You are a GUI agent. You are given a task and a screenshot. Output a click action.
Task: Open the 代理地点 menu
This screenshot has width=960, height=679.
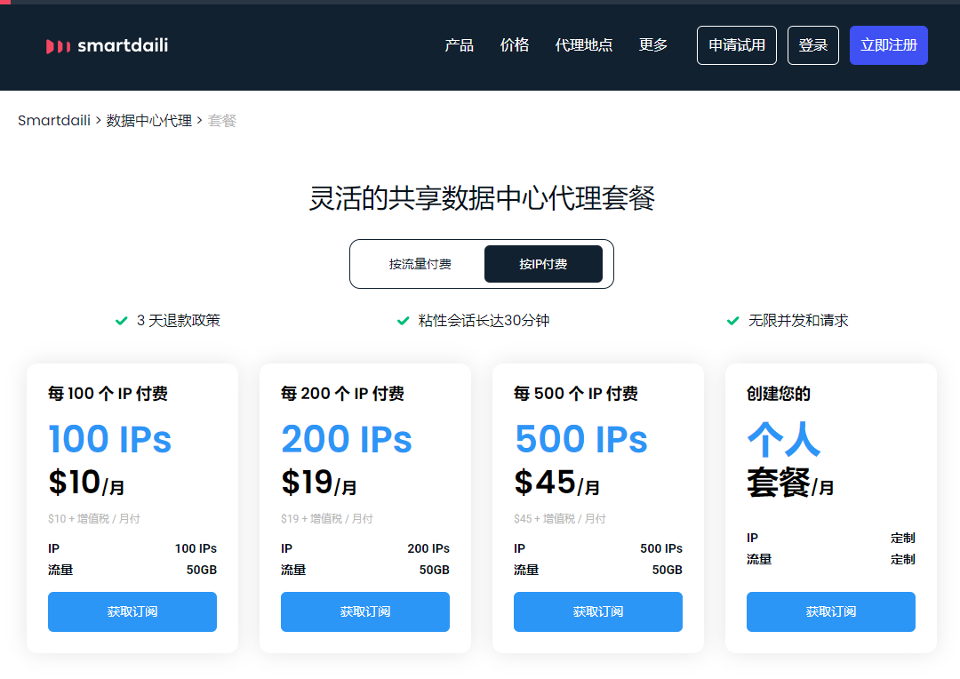pos(584,45)
